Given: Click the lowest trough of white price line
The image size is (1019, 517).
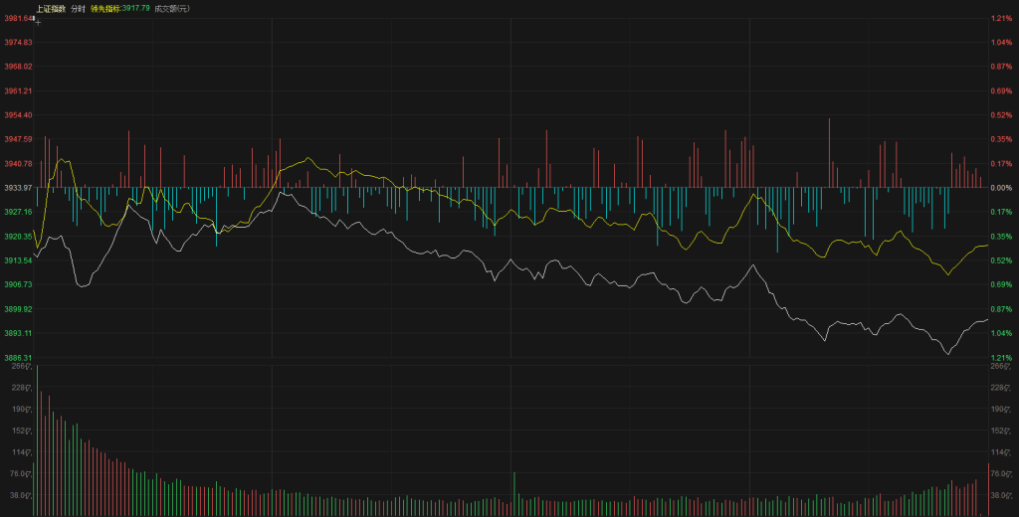Looking at the screenshot, I should click(946, 353).
